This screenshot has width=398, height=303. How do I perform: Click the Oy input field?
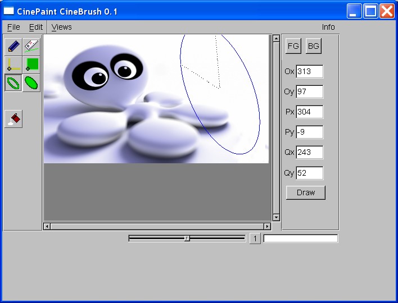[x=310, y=91]
